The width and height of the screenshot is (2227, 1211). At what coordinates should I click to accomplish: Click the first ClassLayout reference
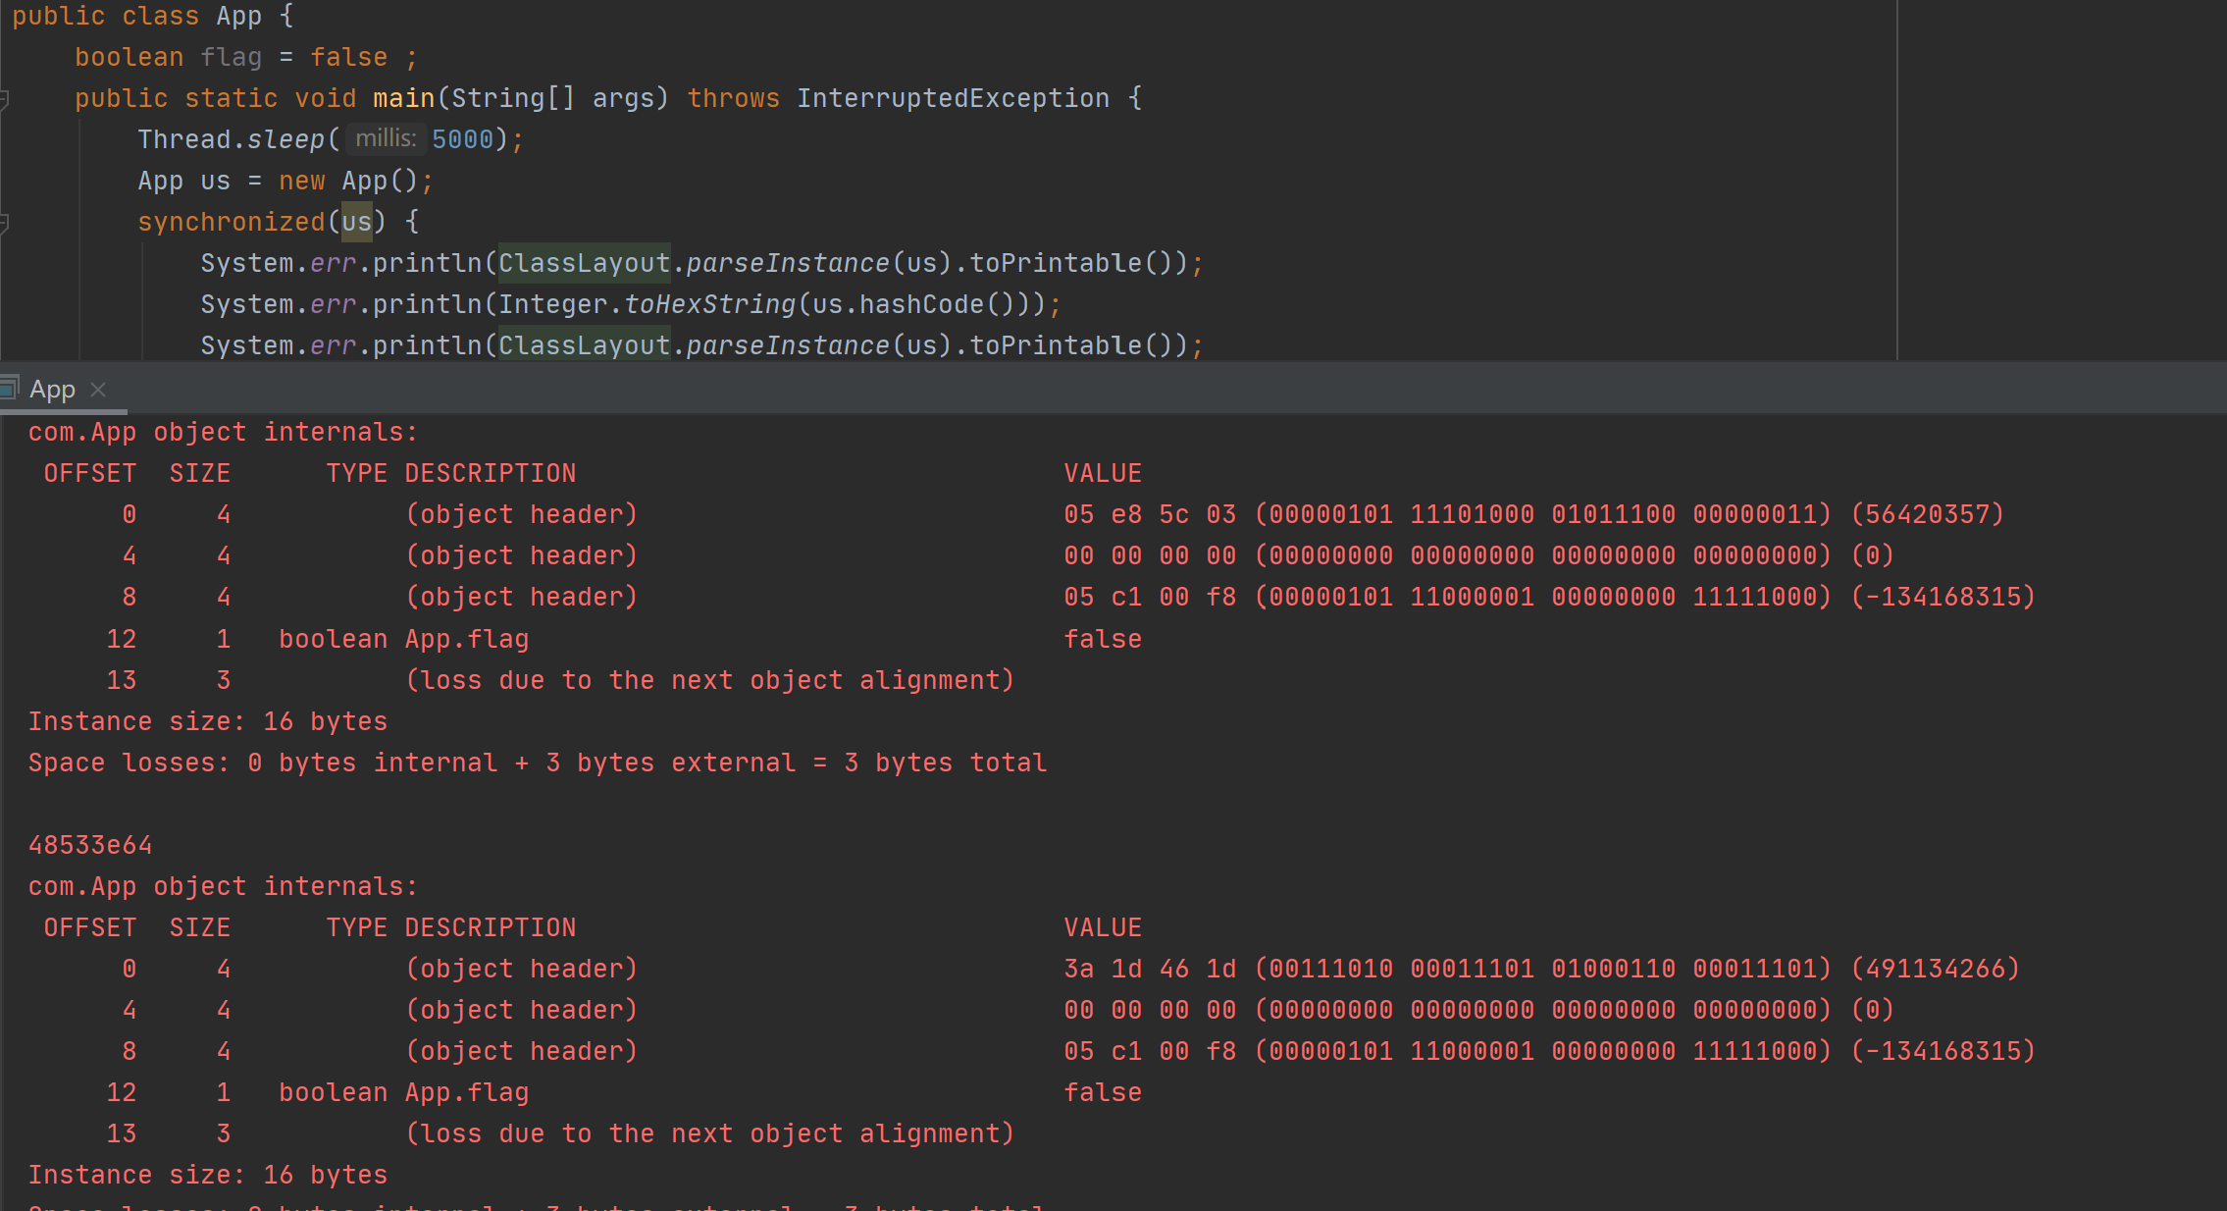584,263
